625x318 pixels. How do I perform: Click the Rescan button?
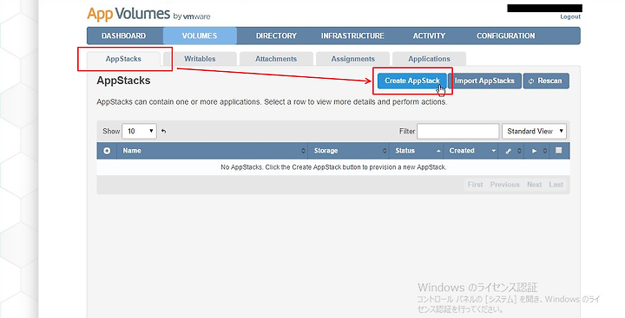tap(546, 81)
